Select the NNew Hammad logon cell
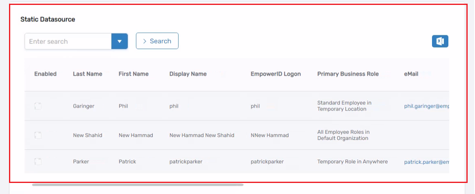This screenshot has width=475, height=194. point(269,135)
